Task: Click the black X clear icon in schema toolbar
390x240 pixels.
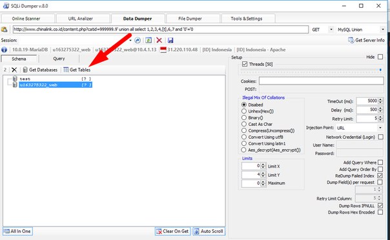Action: click(14, 70)
